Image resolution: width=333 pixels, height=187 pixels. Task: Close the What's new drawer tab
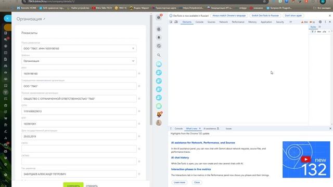tap(200, 128)
